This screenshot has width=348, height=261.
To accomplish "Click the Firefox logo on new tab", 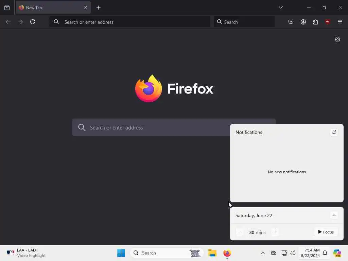I will click(149, 88).
